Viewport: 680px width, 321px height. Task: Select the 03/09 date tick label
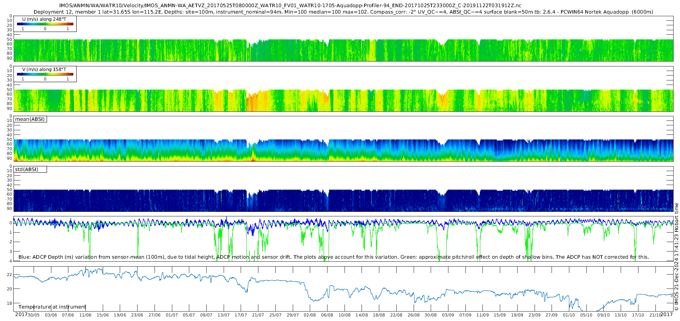point(448,315)
